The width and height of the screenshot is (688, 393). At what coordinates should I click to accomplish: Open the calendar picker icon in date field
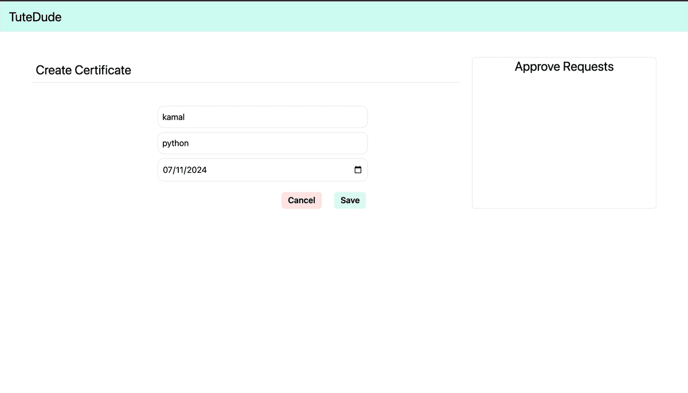358,170
